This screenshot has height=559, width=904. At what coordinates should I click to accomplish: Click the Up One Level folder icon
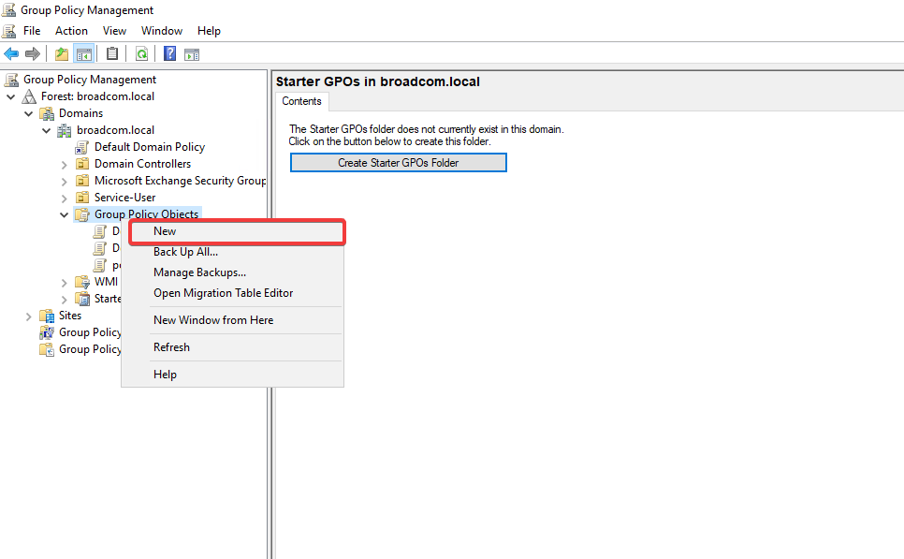62,53
